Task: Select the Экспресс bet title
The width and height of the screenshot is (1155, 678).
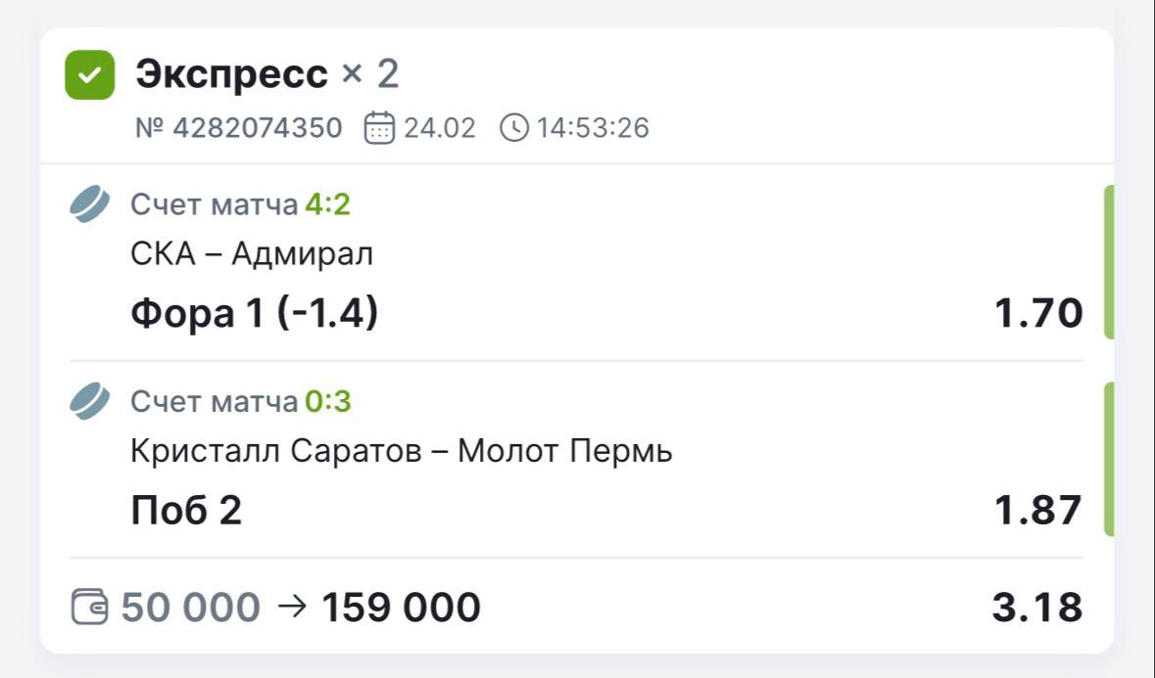Action: point(231,74)
